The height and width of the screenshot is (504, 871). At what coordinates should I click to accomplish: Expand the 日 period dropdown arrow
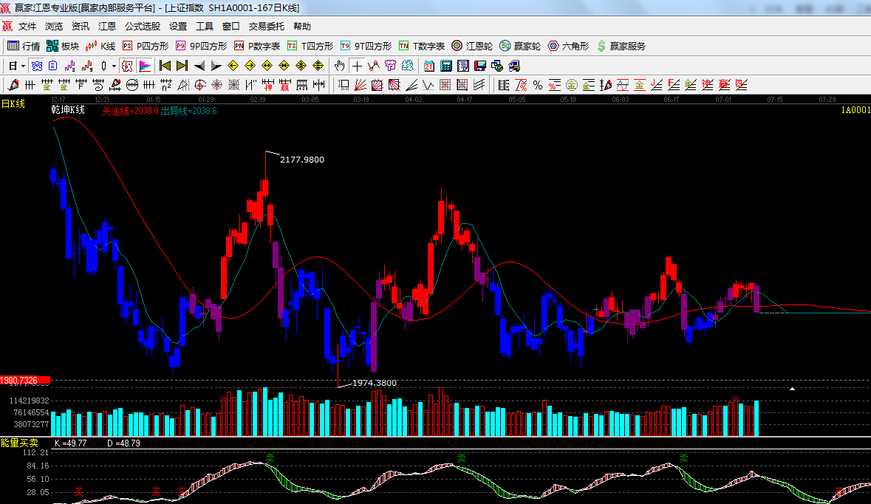pos(24,66)
